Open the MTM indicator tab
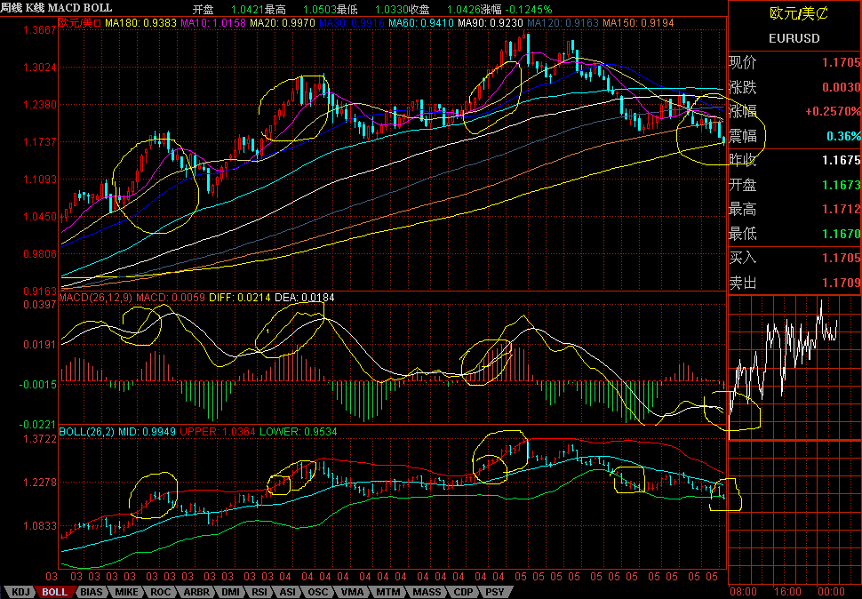 tap(388, 592)
